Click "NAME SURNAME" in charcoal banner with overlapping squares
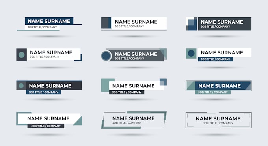This screenshot has width=268, height=146. tap(222, 22)
